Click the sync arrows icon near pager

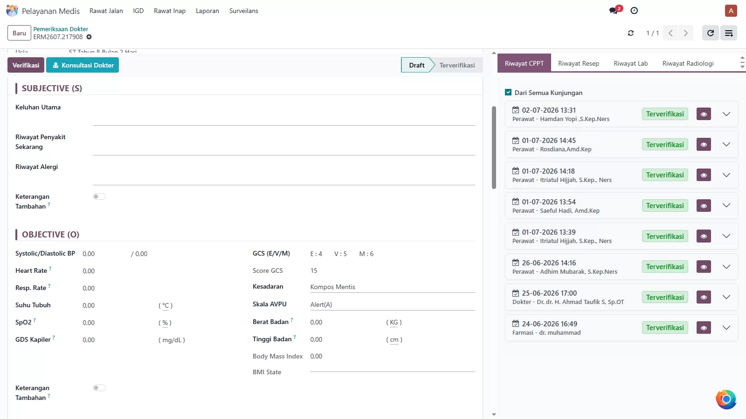tap(631, 33)
